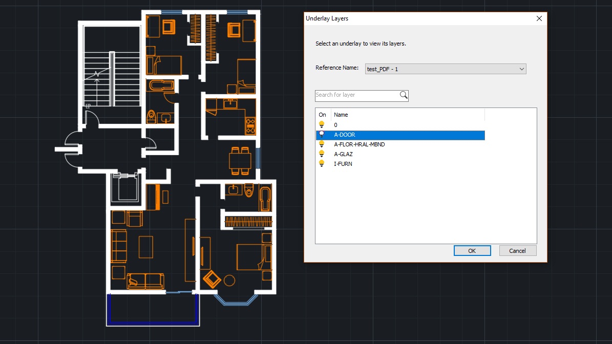
Task: Hide the I-FURN layer via lightbulb
Action: [322, 164]
